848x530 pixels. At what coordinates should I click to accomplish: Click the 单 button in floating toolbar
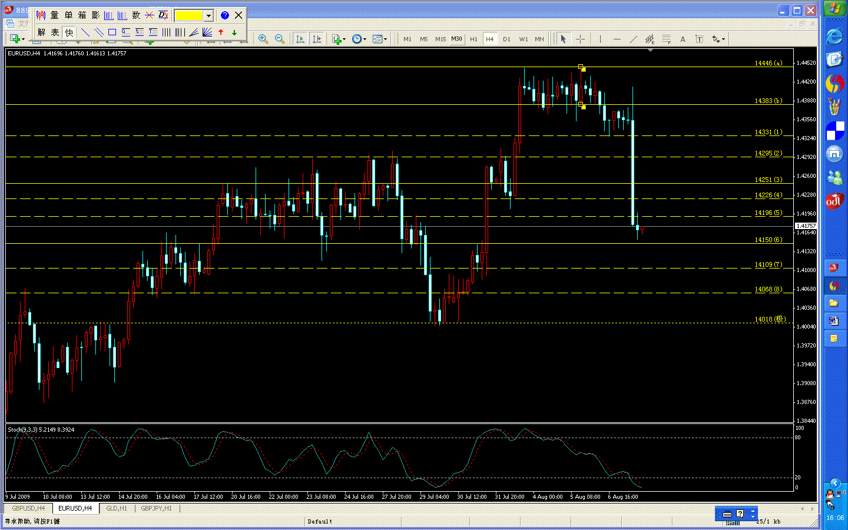[x=68, y=15]
